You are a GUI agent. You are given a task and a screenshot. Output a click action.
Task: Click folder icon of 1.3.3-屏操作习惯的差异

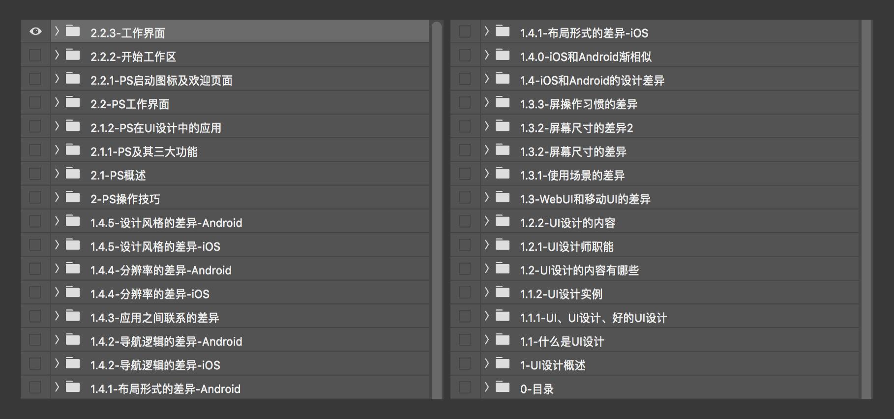pyautogui.click(x=503, y=102)
